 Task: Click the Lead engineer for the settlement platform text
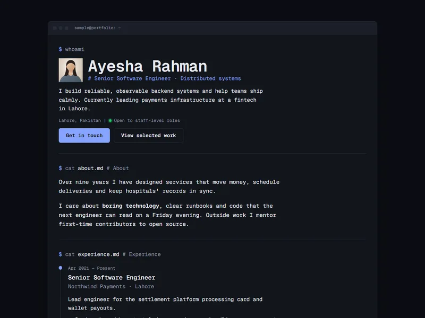[165, 304]
